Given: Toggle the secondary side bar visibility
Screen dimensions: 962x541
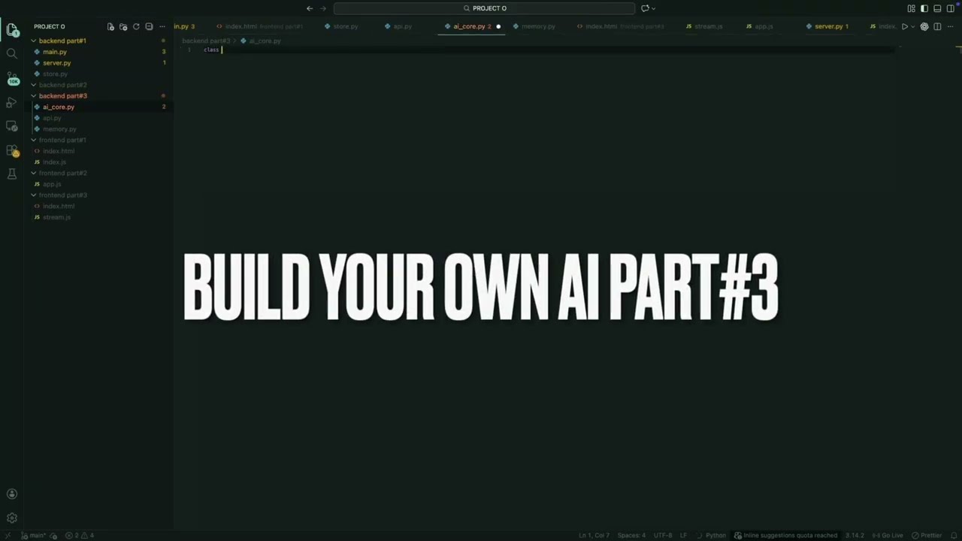Looking at the screenshot, I should [950, 8].
